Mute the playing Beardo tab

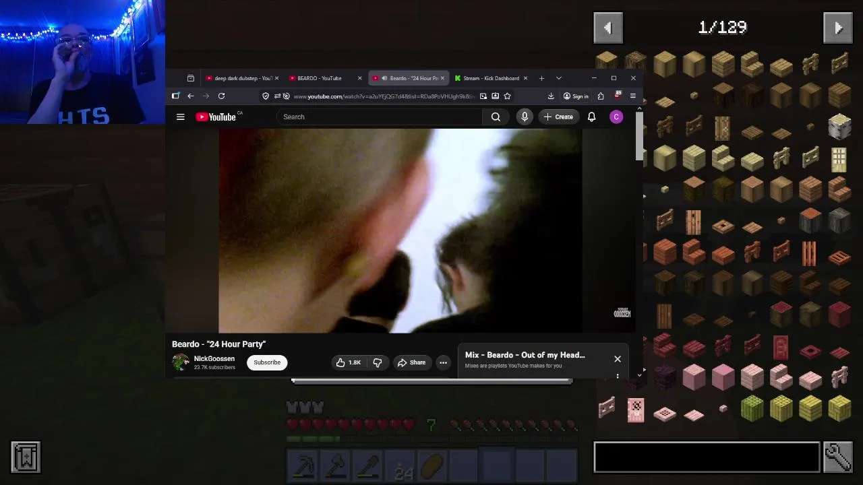(384, 78)
